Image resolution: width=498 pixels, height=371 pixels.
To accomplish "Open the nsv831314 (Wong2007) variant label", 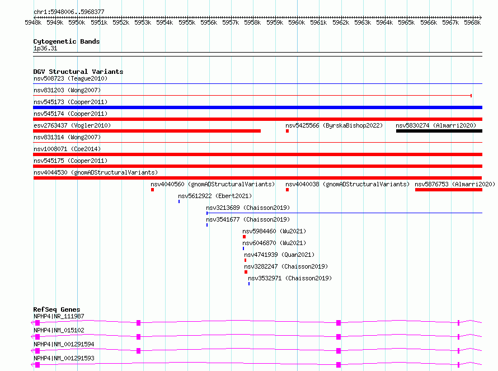I will pos(67,137).
